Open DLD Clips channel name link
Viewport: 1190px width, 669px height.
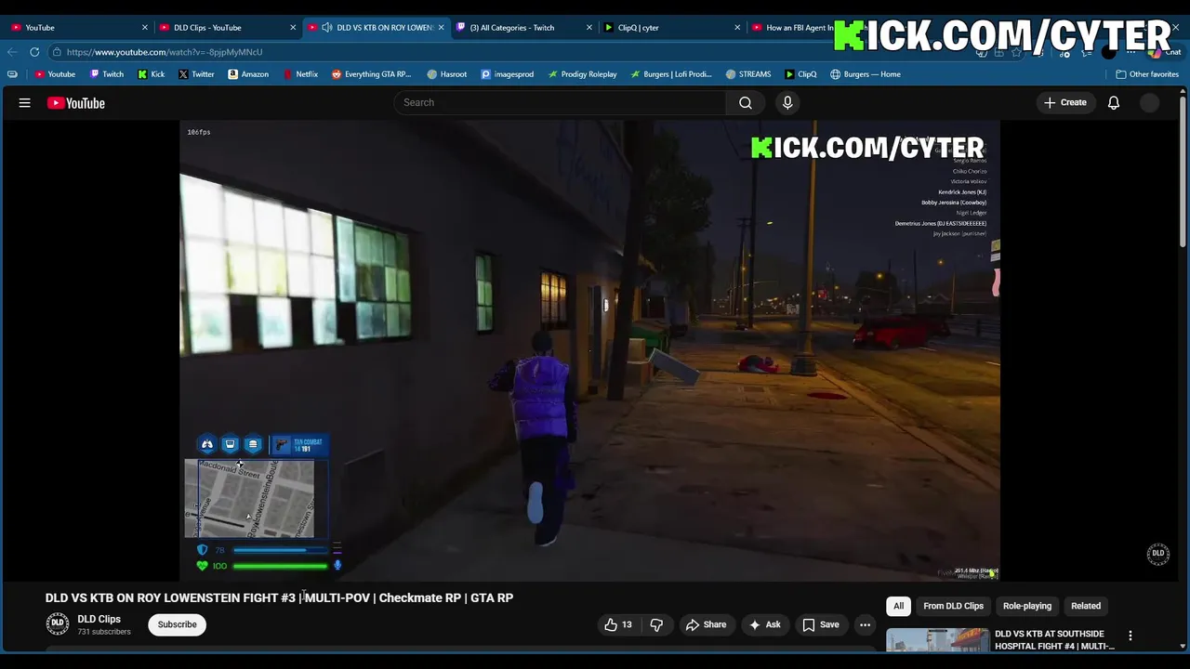[x=99, y=619]
